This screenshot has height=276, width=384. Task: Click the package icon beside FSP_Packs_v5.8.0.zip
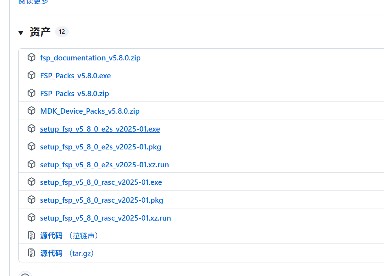coord(31,93)
